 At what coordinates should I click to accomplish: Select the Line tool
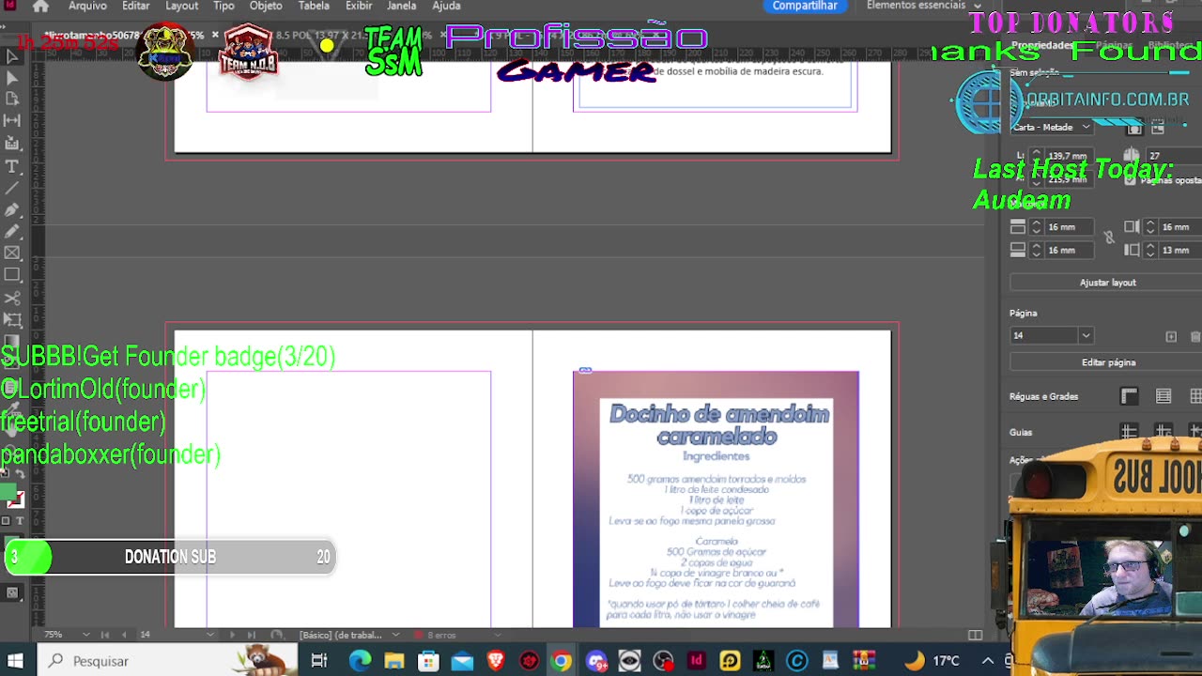12,188
